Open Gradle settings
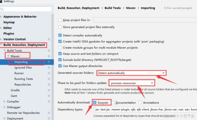The width and height of the screenshot is (197, 120). pos(15,90)
